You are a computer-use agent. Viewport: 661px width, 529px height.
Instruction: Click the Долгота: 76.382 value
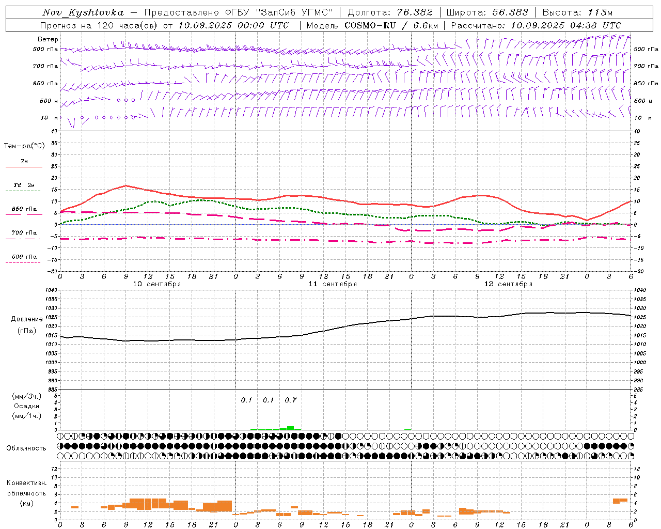point(390,12)
